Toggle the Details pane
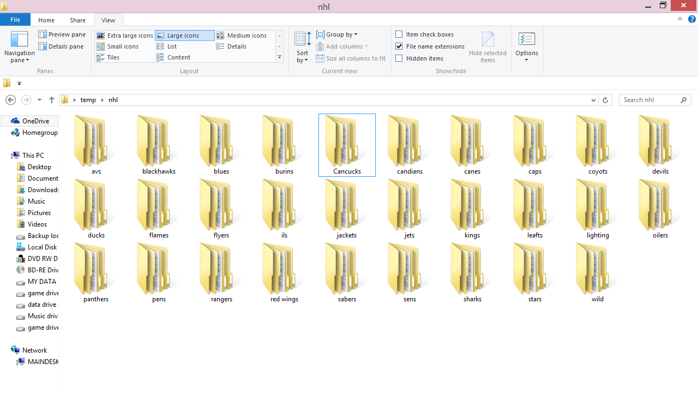 click(61, 46)
